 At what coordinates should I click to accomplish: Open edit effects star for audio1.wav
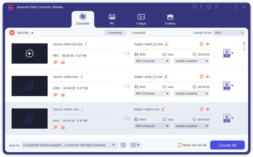click(x=55, y=127)
